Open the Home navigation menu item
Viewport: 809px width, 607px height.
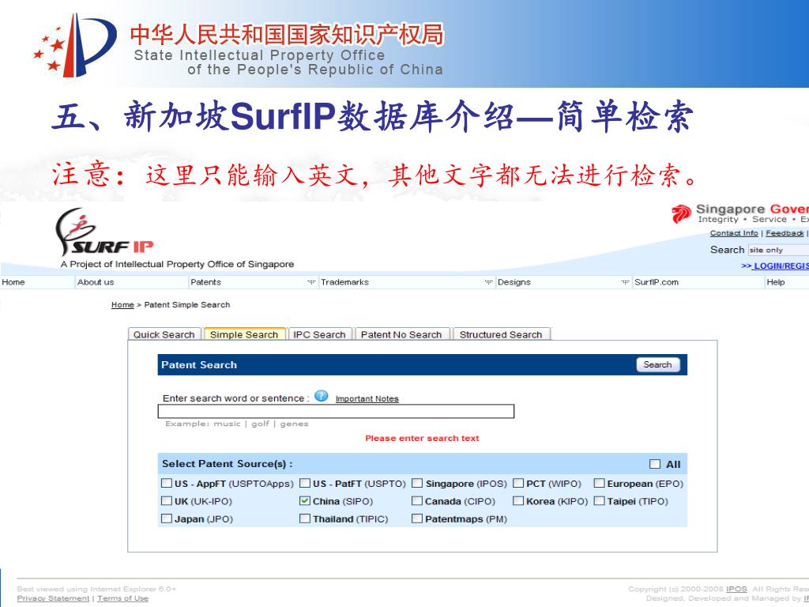point(13,282)
